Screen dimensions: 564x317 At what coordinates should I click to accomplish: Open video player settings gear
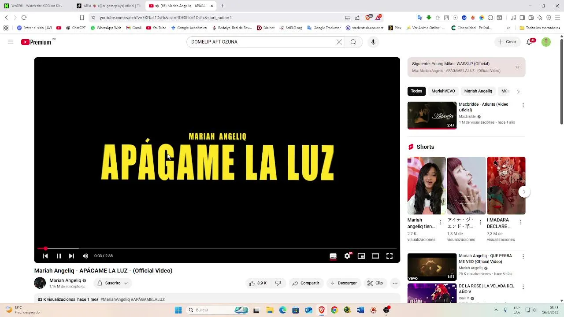click(x=347, y=256)
